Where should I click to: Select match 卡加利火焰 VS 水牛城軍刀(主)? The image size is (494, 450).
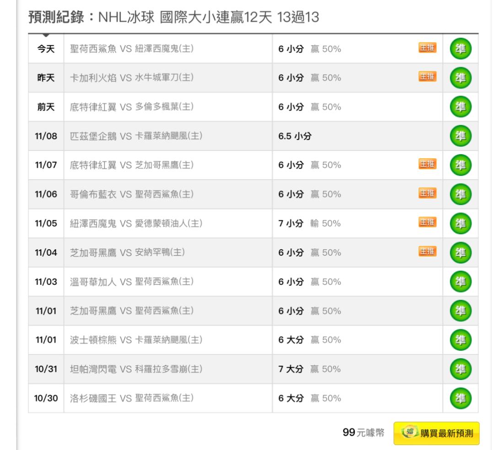click(x=131, y=78)
